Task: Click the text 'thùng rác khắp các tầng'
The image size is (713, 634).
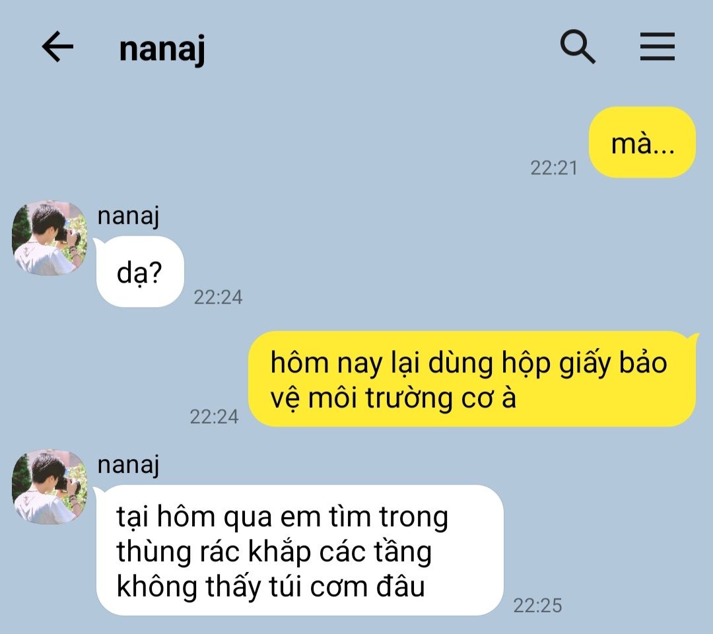Action: click(274, 552)
